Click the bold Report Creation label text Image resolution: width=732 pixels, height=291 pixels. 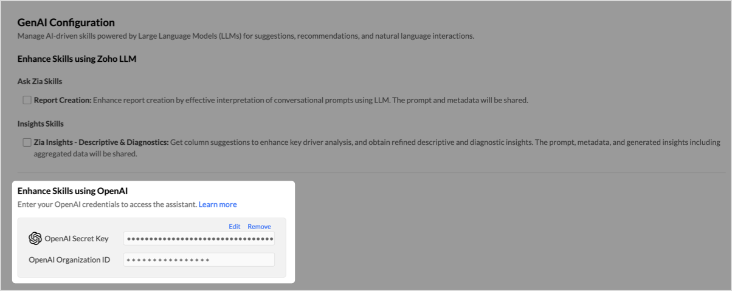tap(63, 100)
